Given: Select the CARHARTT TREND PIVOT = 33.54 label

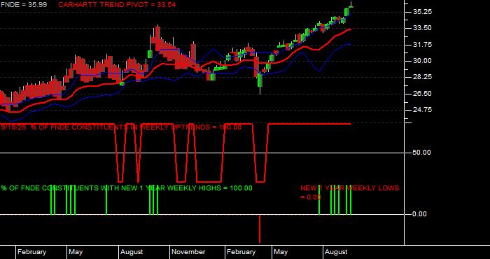Looking at the screenshot, I should tap(117, 5).
